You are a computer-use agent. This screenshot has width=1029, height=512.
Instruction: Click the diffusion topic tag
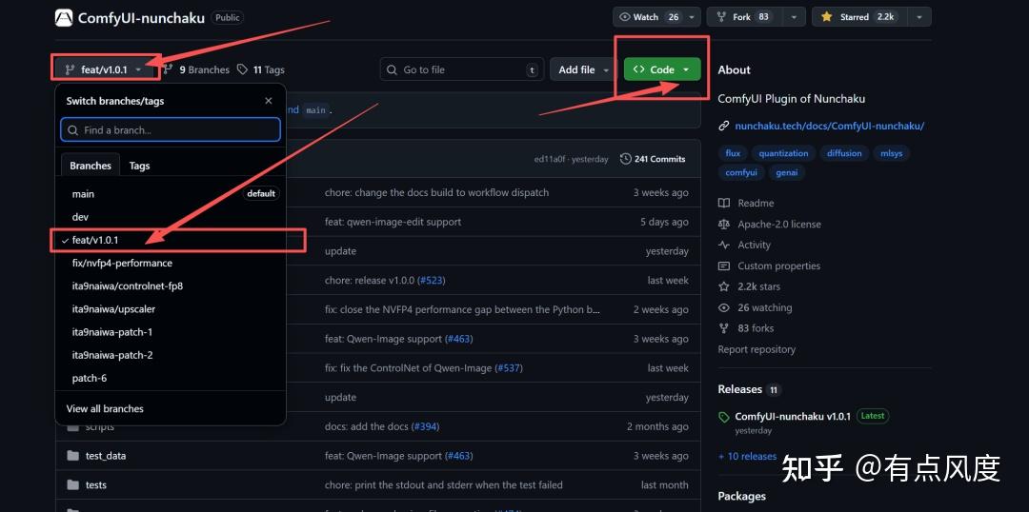pos(844,153)
